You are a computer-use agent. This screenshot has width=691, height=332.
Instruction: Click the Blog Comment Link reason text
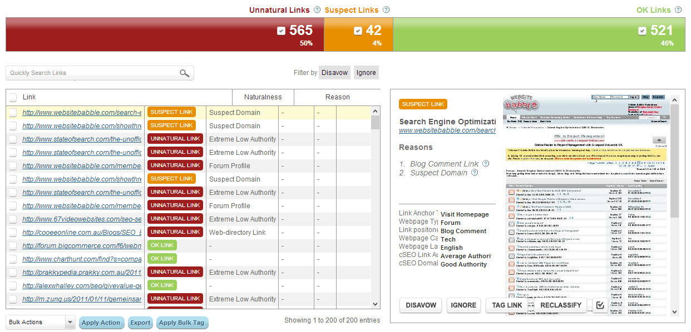(x=445, y=164)
